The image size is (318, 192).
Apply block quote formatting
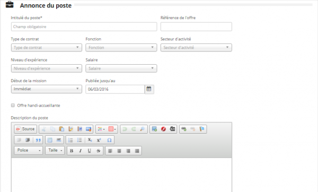(38, 140)
